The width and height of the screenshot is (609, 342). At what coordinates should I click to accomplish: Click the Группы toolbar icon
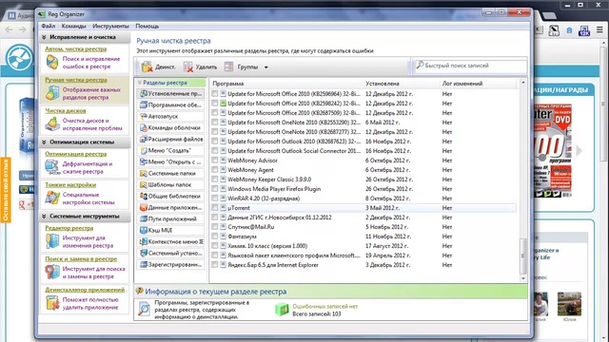pyautogui.click(x=228, y=66)
